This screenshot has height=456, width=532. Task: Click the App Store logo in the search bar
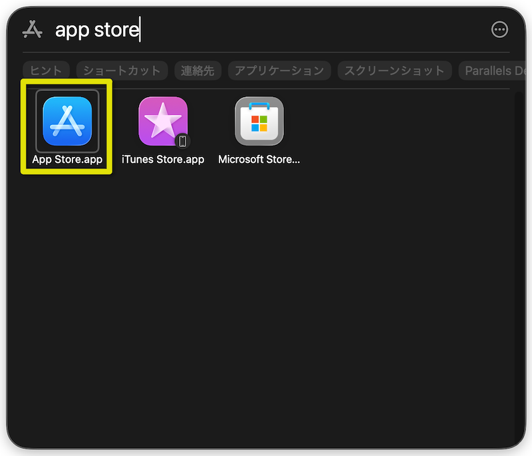tap(31, 29)
